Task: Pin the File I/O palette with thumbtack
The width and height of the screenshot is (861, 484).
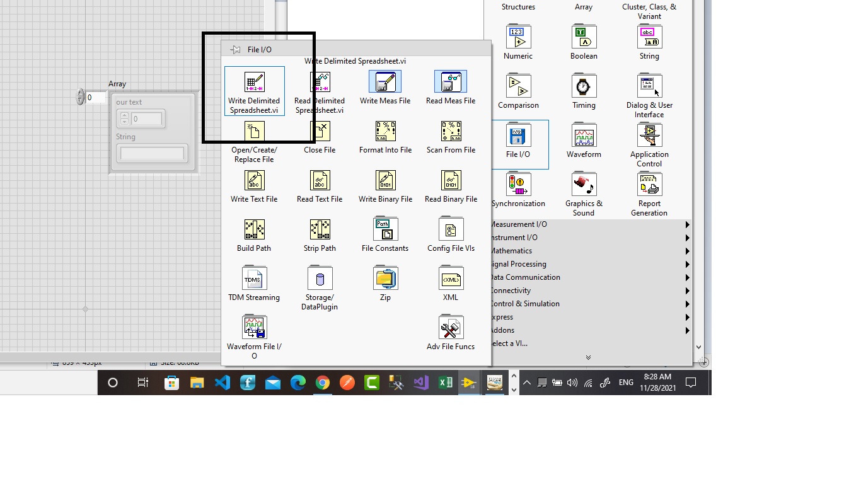Action: 235,50
